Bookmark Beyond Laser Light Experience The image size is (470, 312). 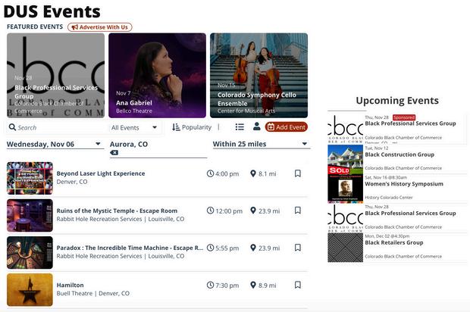point(298,173)
